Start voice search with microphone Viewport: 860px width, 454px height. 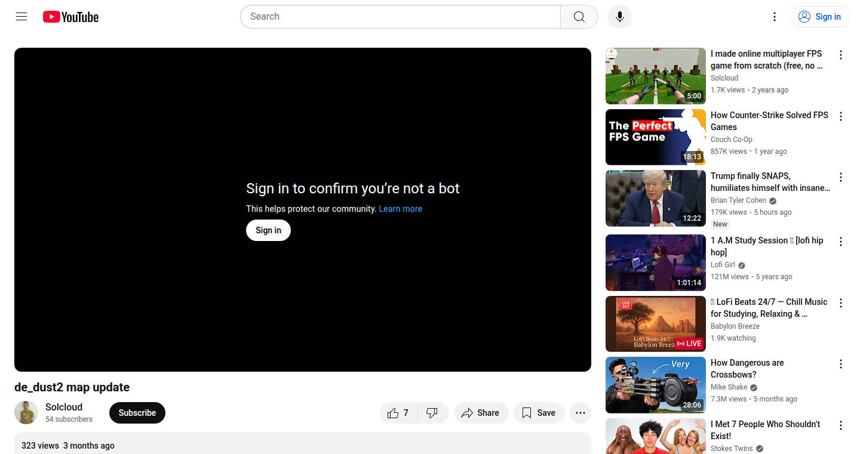tap(620, 17)
